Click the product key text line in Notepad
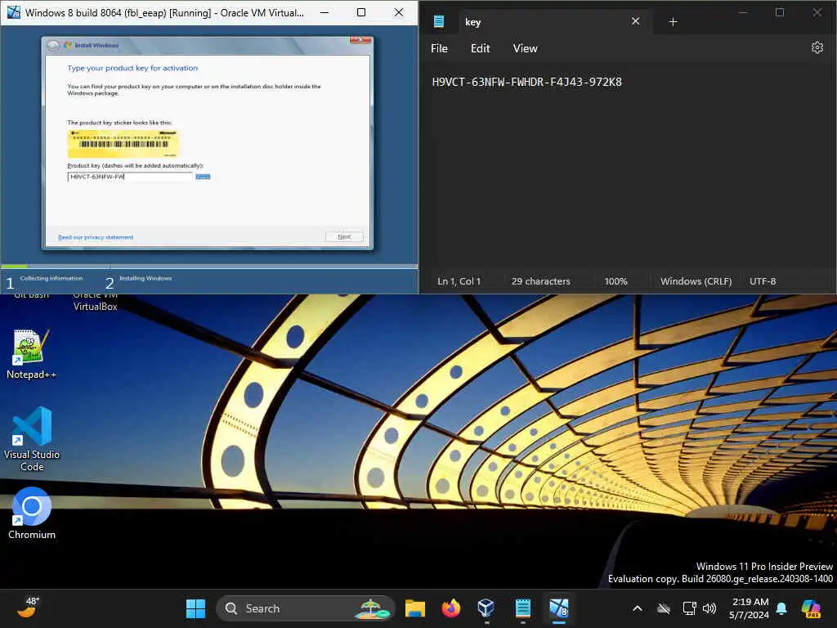This screenshot has width=837, height=628. (526, 82)
